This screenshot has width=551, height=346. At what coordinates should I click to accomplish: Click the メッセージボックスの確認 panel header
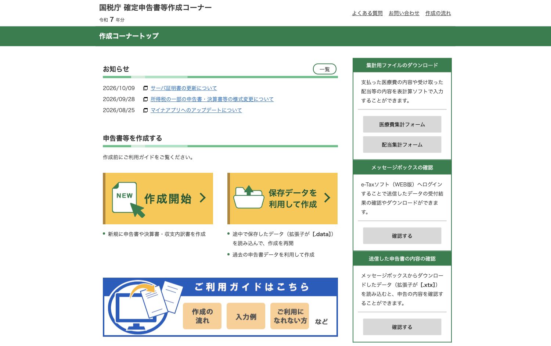click(402, 167)
